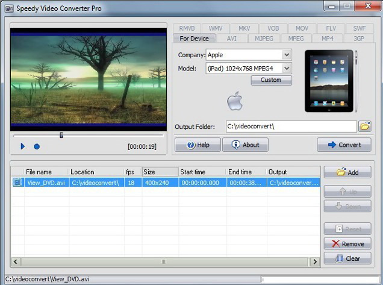This screenshot has width=383, height=285.
Task: Clear all files from the list
Action: (x=347, y=258)
